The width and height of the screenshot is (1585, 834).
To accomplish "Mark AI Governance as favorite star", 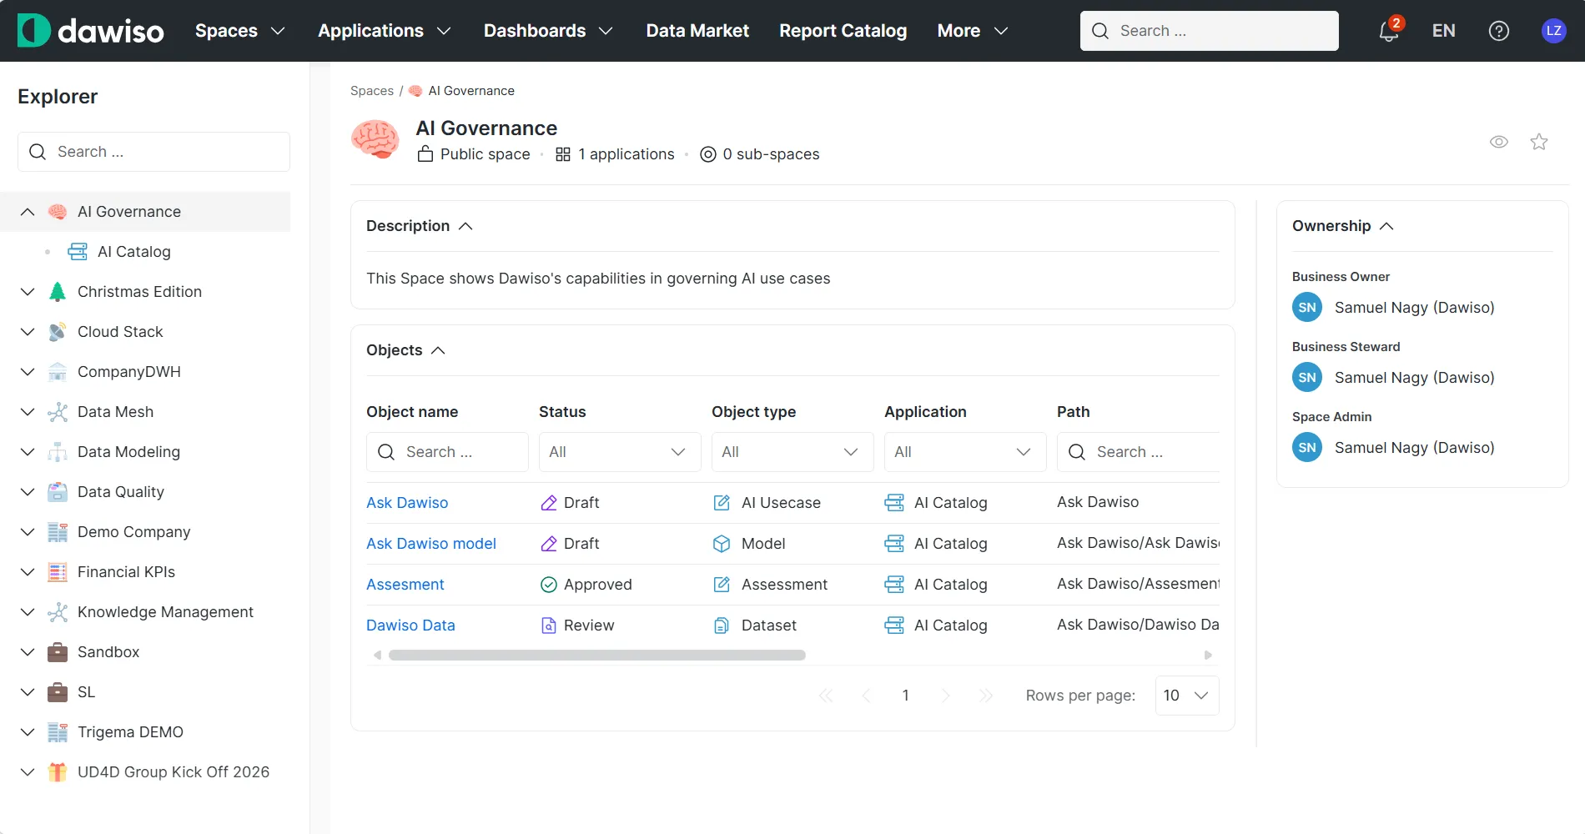I will tap(1539, 142).
